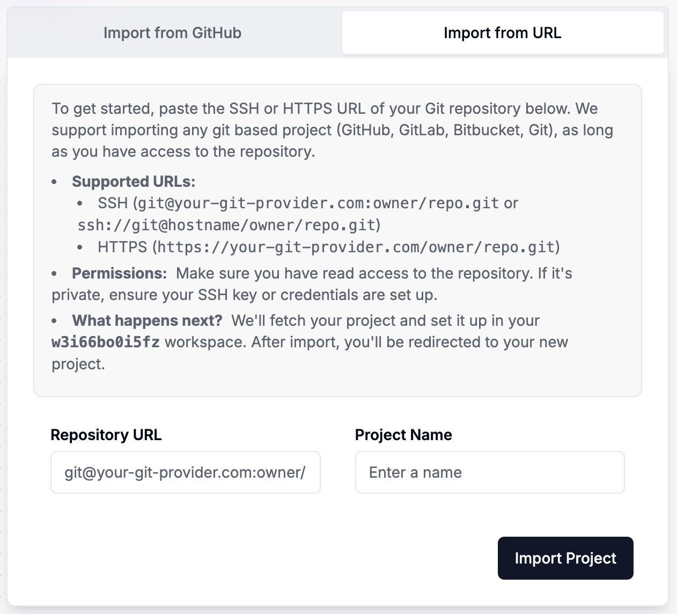Switch to the Import from GitHub tab
Image resolution: width=677 pixels, height=614 pixels.
point(172,33)
